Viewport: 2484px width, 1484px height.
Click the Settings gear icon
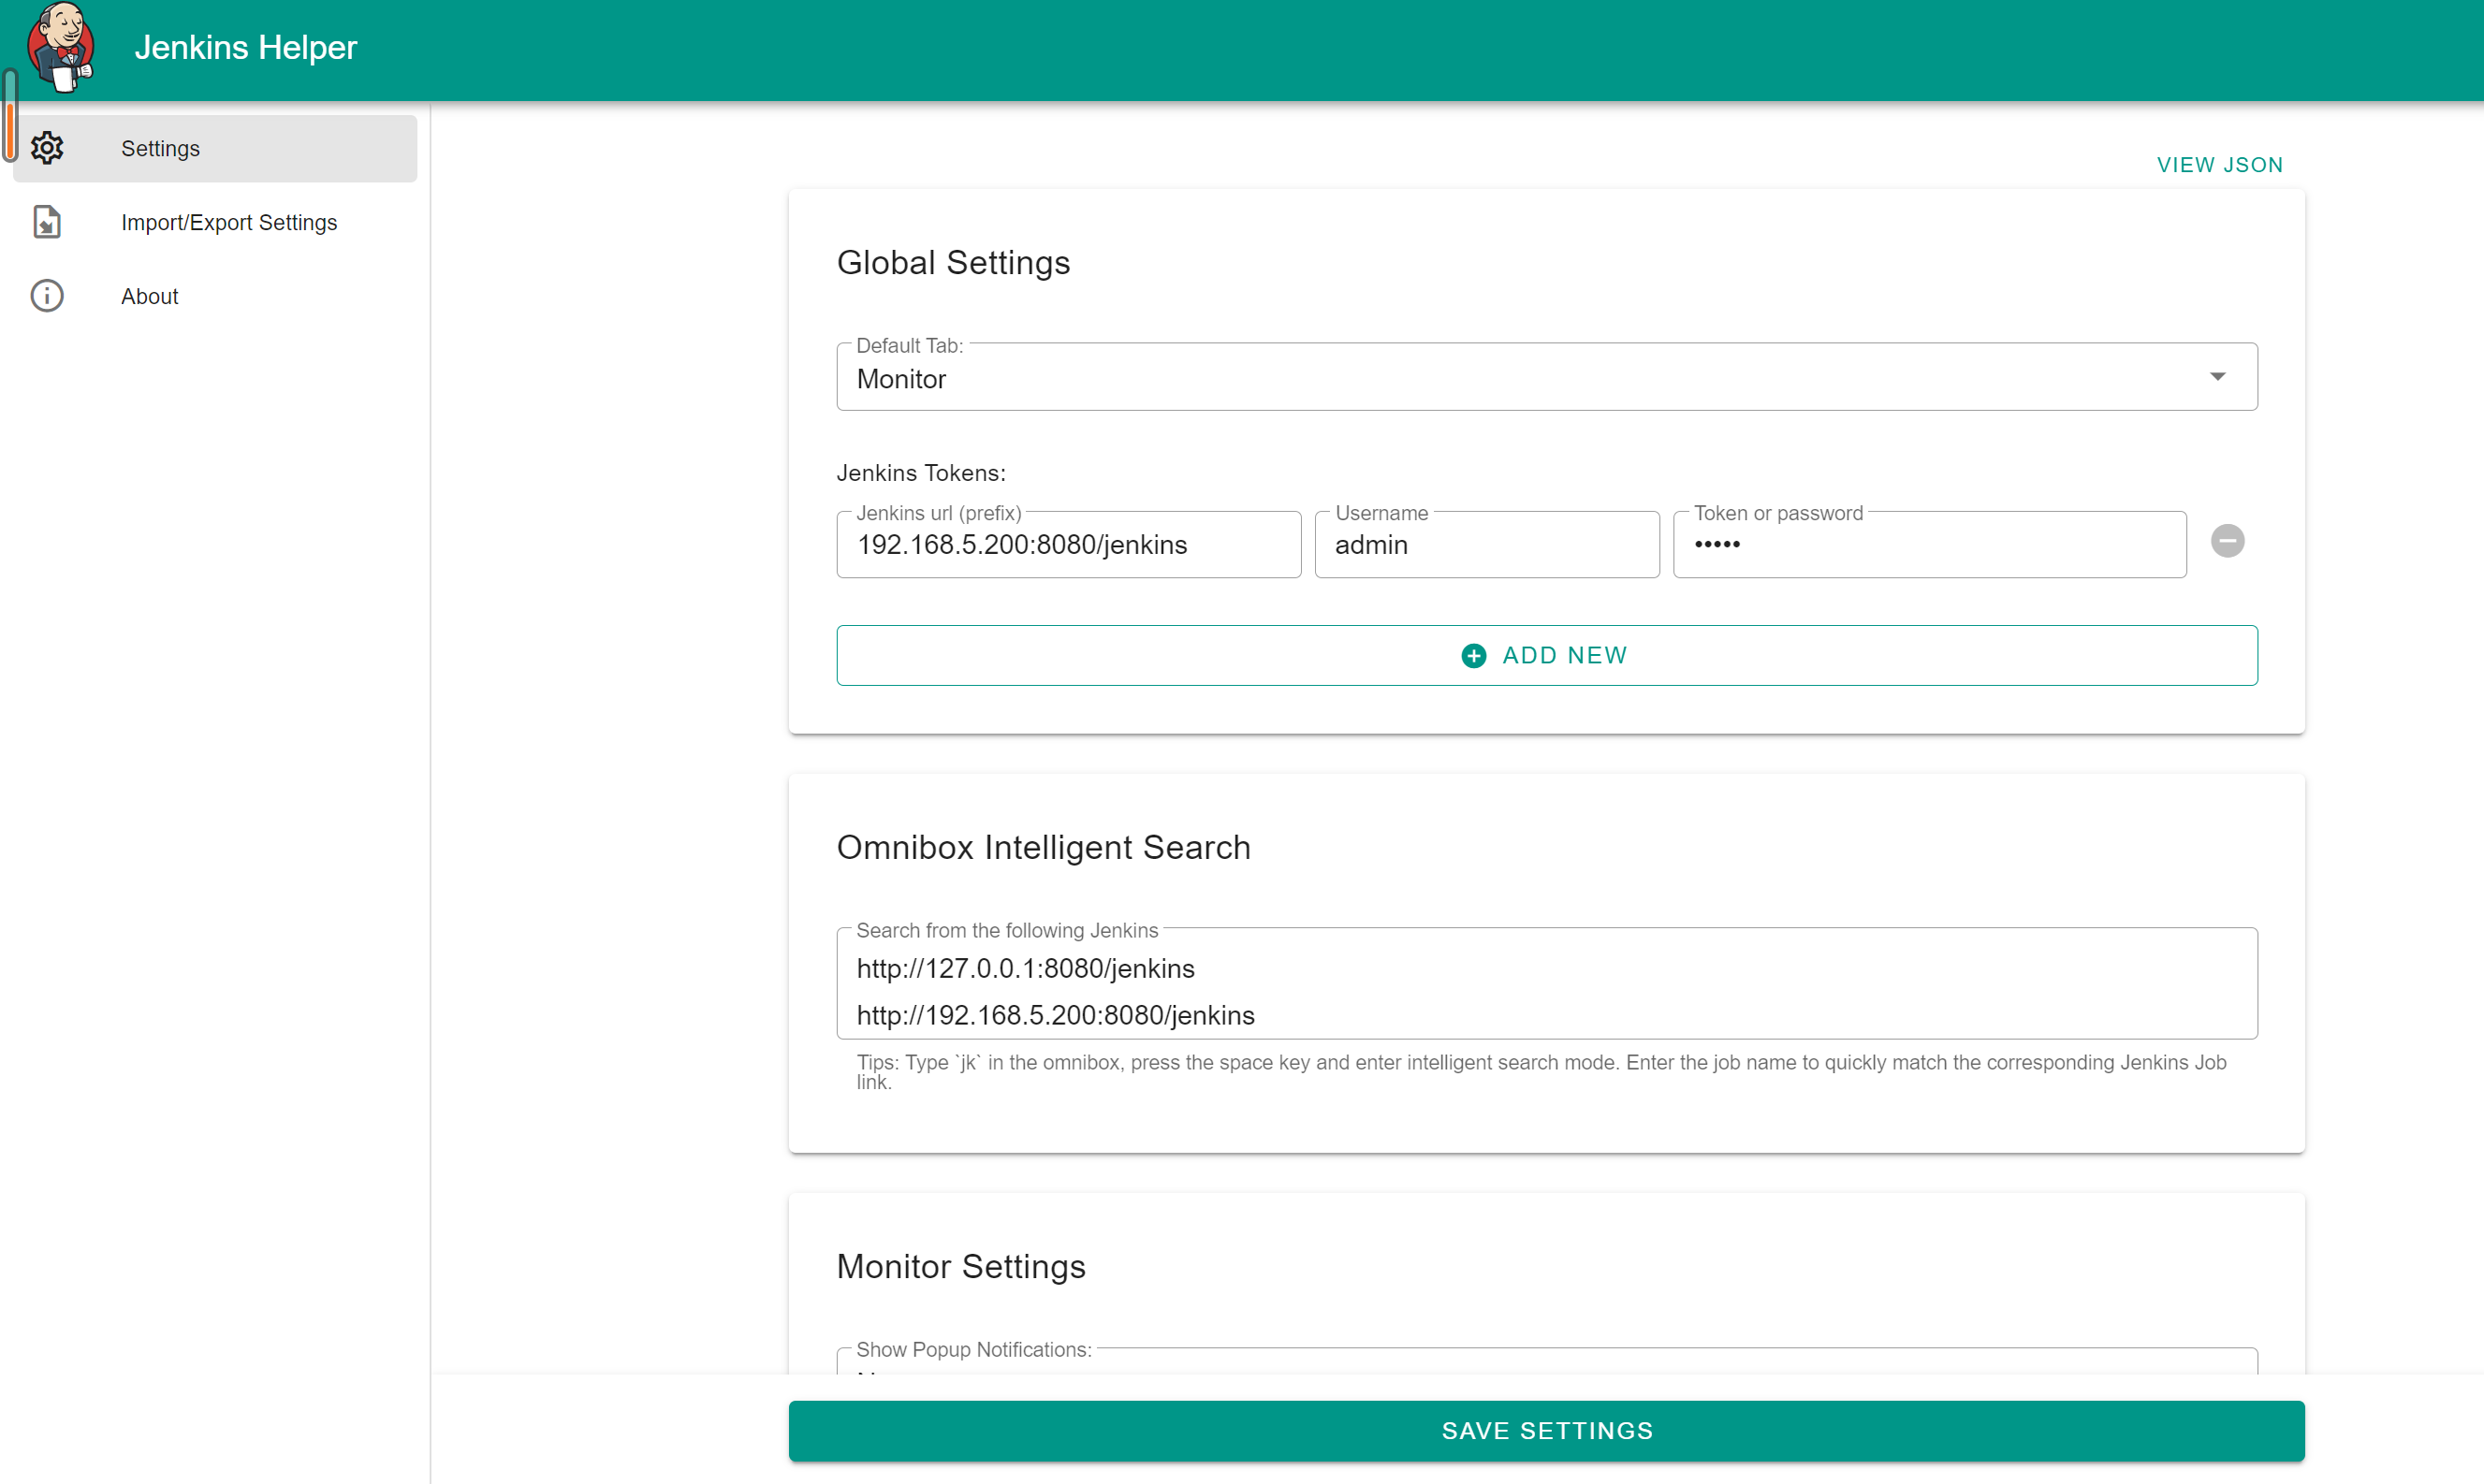coord(47,148)
